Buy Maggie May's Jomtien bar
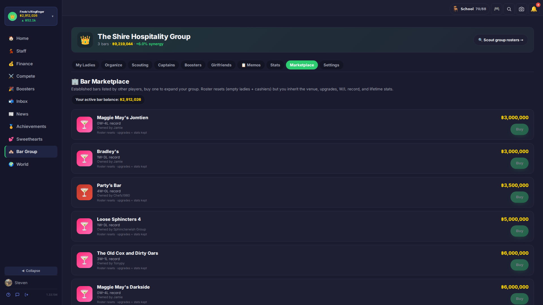Screen dimensions: 543x305 (520, 129)
